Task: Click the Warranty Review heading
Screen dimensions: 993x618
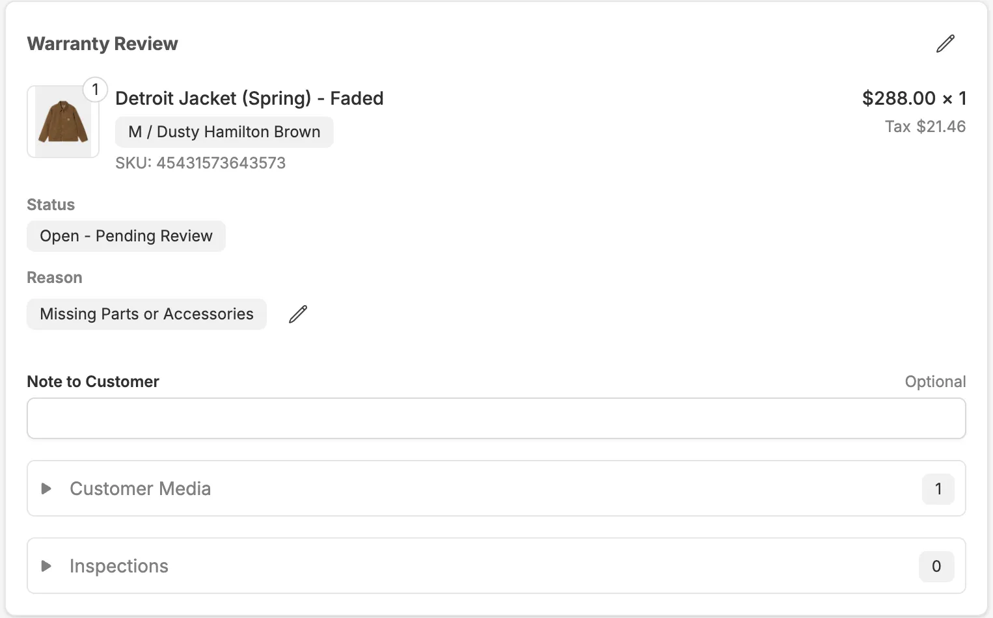Action: click(102, 44)
